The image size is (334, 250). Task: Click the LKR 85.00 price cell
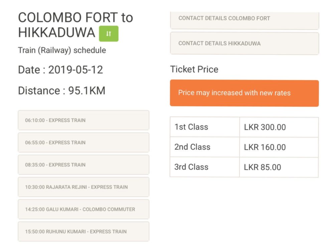point(263,167)
